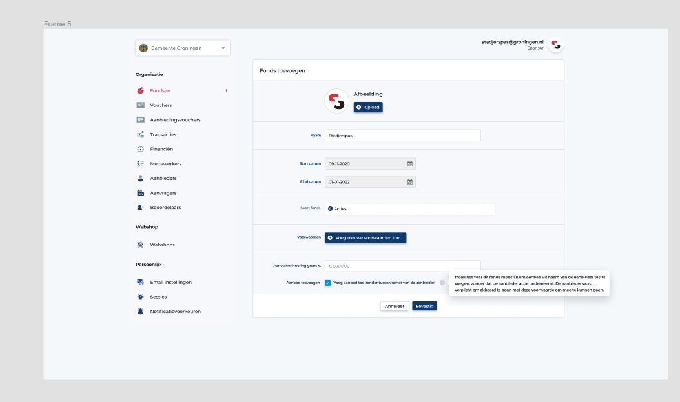Click the plus icon on Upload button
Image resolution: width=680 pixels, height=402 pixels.
pyautogui.click(x=358, y=107)
